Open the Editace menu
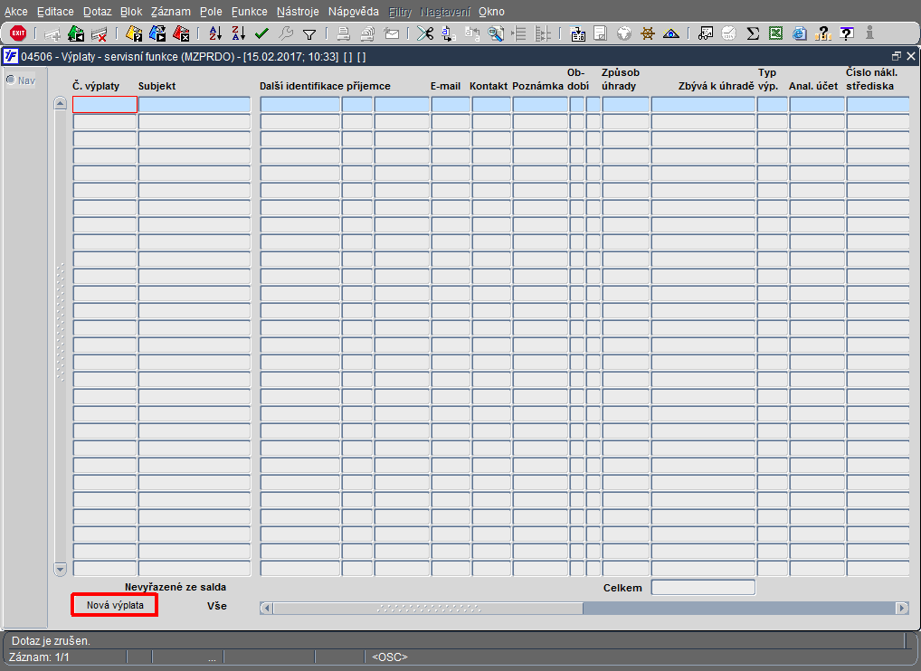Viewport: 921px width, 671px height. pyautogui.click(x=55, y=12)
